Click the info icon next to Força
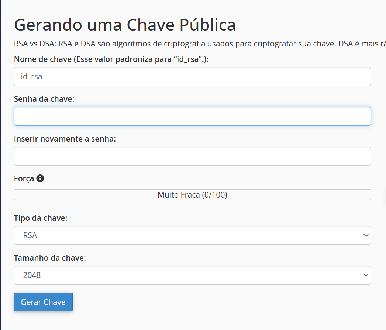Viewport: 386px width, 330px height. click(40, 178)
